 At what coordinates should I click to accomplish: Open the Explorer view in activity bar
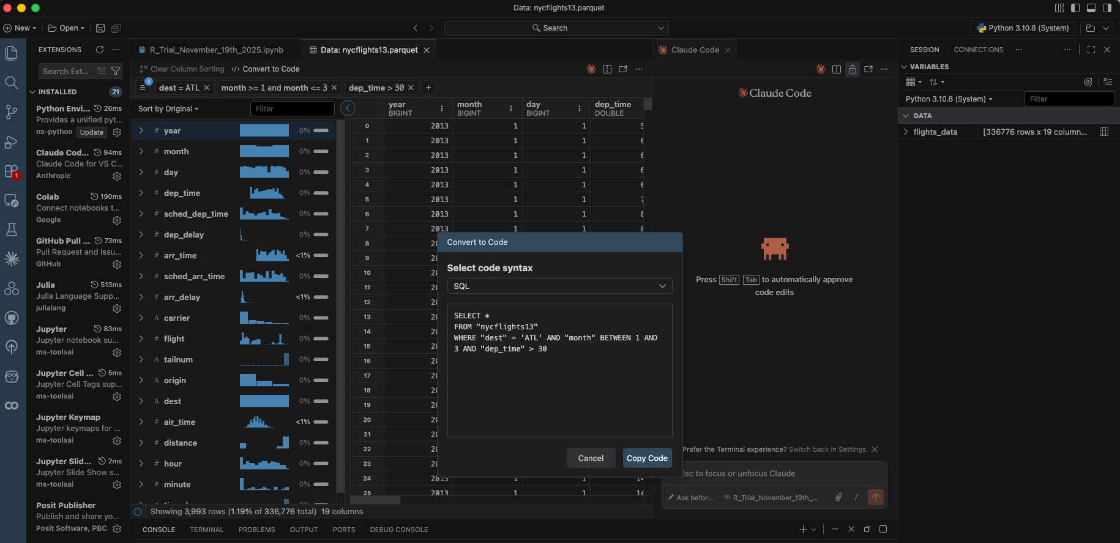click(11, 53)
